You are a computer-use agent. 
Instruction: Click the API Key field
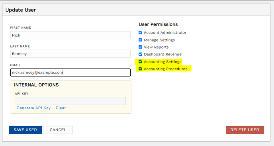pyautogui.click(x=70, y=101)
